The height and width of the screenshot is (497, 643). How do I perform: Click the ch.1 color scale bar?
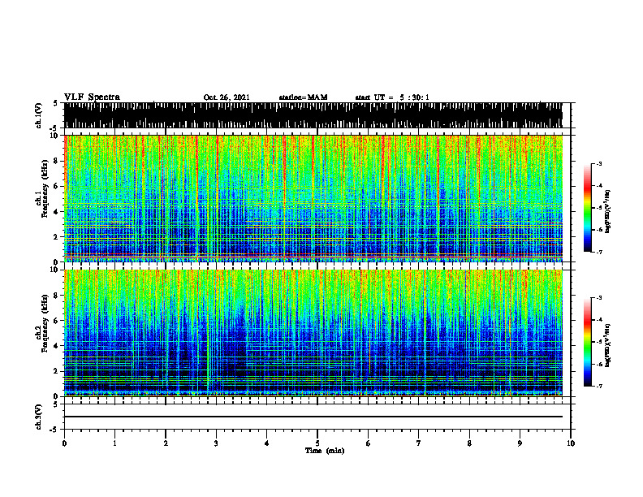587,208
